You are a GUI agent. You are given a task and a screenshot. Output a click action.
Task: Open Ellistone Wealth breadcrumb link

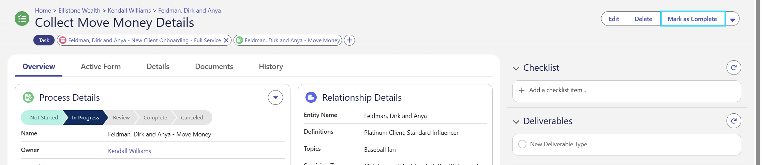click(x=79, y=11)
